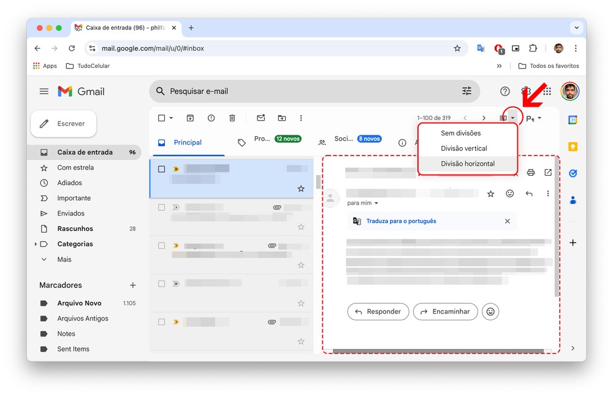Expand the Categorias section in the sidebar

tap(36, 244)
